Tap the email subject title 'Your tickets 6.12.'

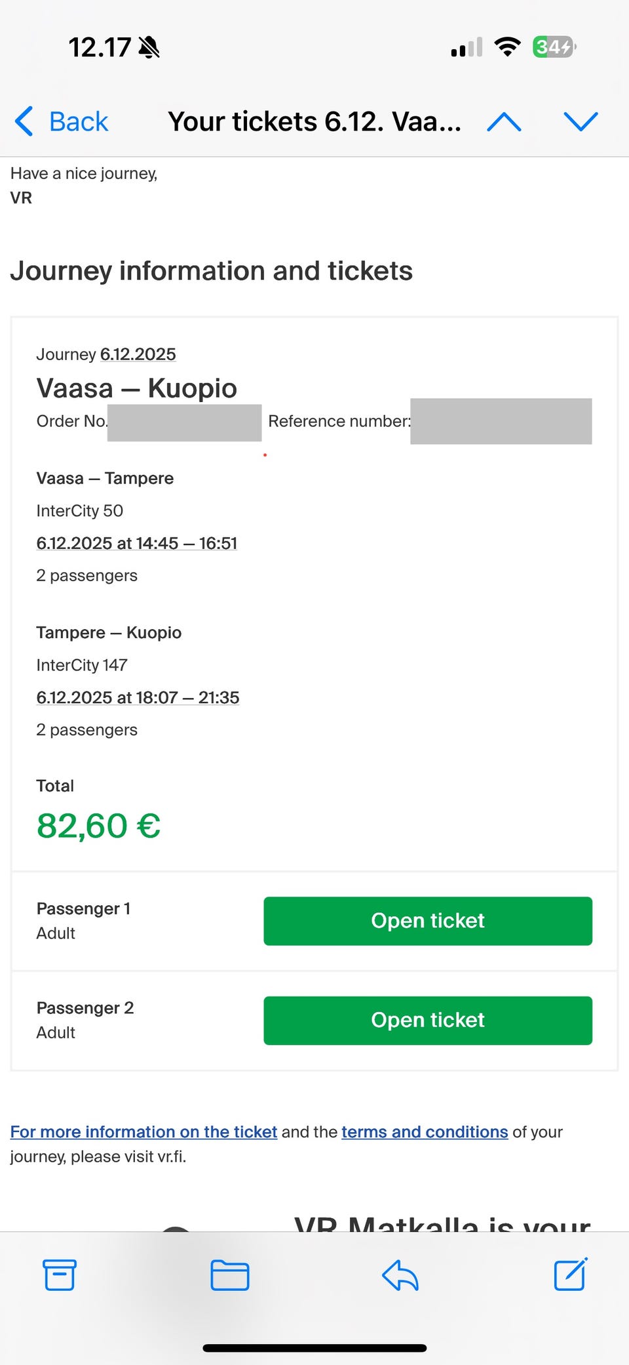[314, 121]
